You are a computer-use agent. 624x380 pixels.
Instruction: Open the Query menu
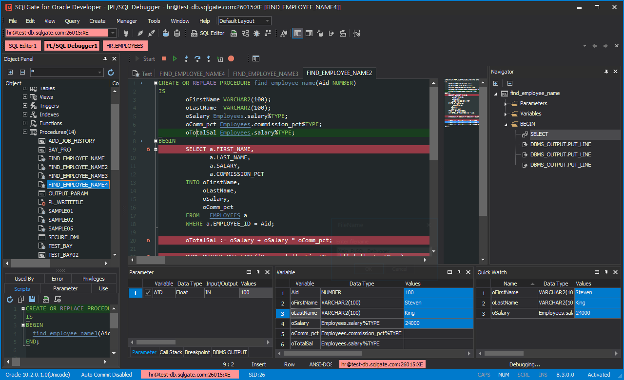(x=72, y=21)
